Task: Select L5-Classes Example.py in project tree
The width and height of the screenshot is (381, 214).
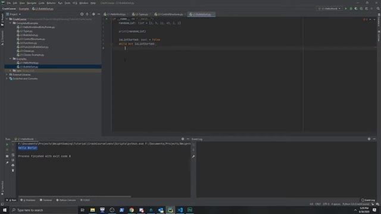Action: pyautogui.click(x=30, y=55)
